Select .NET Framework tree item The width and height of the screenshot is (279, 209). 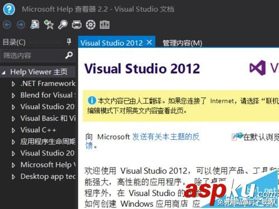tap(48, 84)
